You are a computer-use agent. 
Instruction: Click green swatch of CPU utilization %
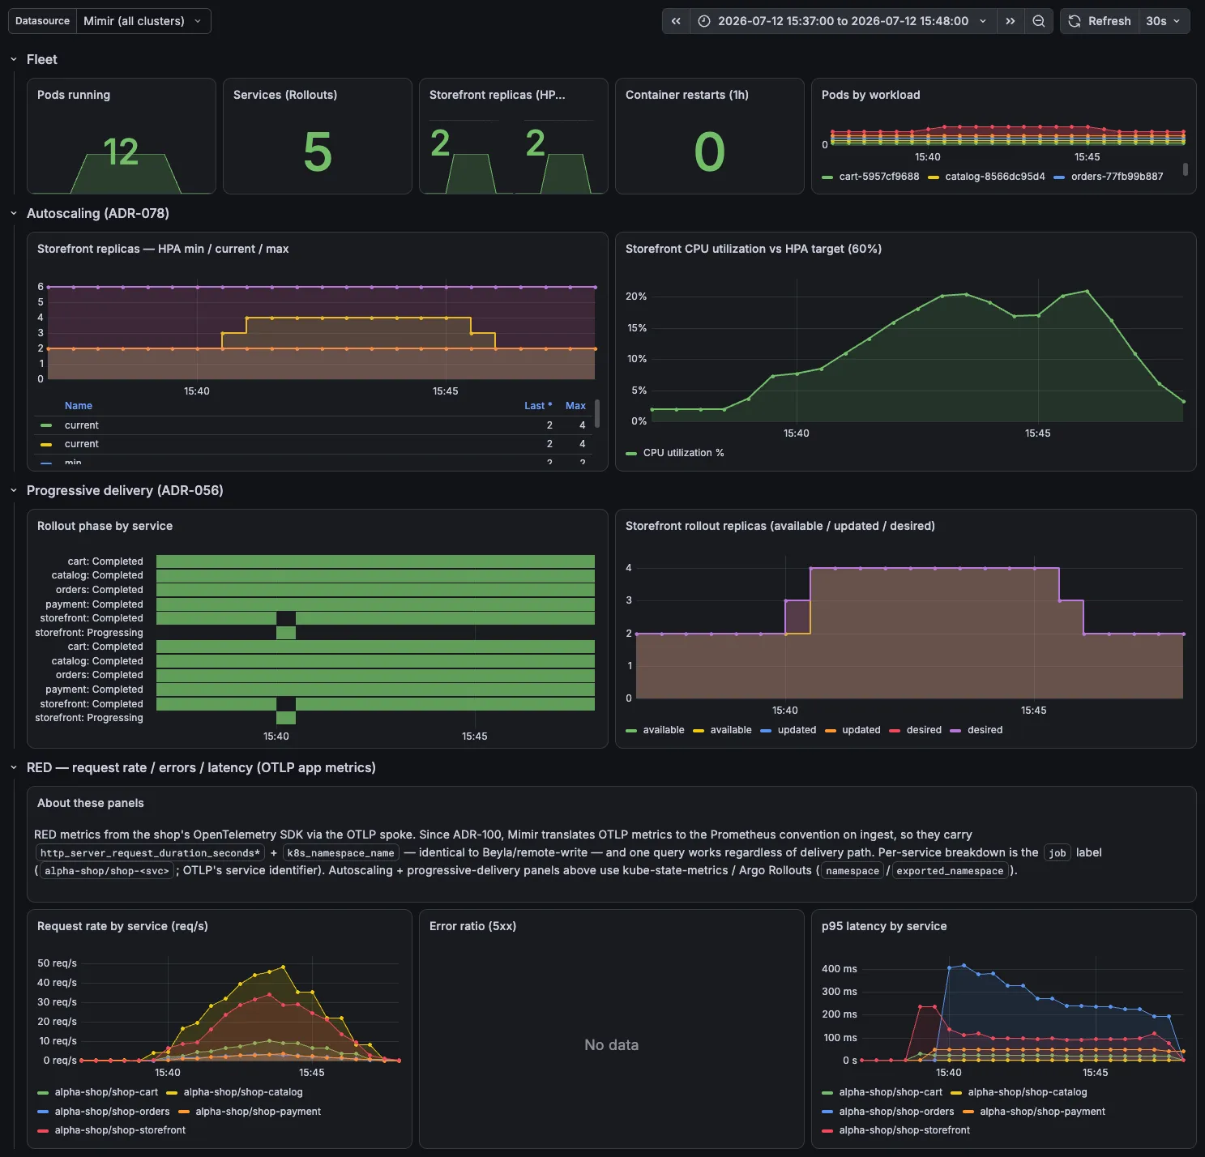coord(631,454)
